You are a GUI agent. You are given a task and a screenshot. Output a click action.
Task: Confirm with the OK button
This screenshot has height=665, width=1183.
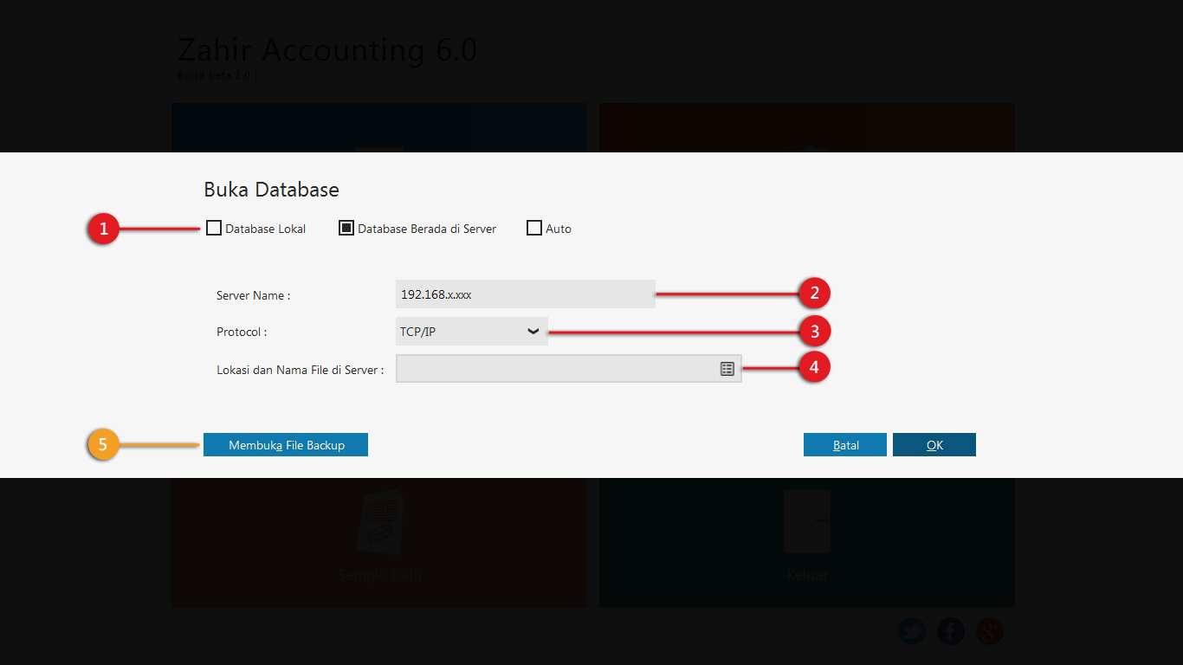934,445
